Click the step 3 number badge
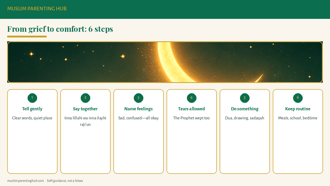The width and height of the screenshot is (330, 186). click(x=138, y=98)
